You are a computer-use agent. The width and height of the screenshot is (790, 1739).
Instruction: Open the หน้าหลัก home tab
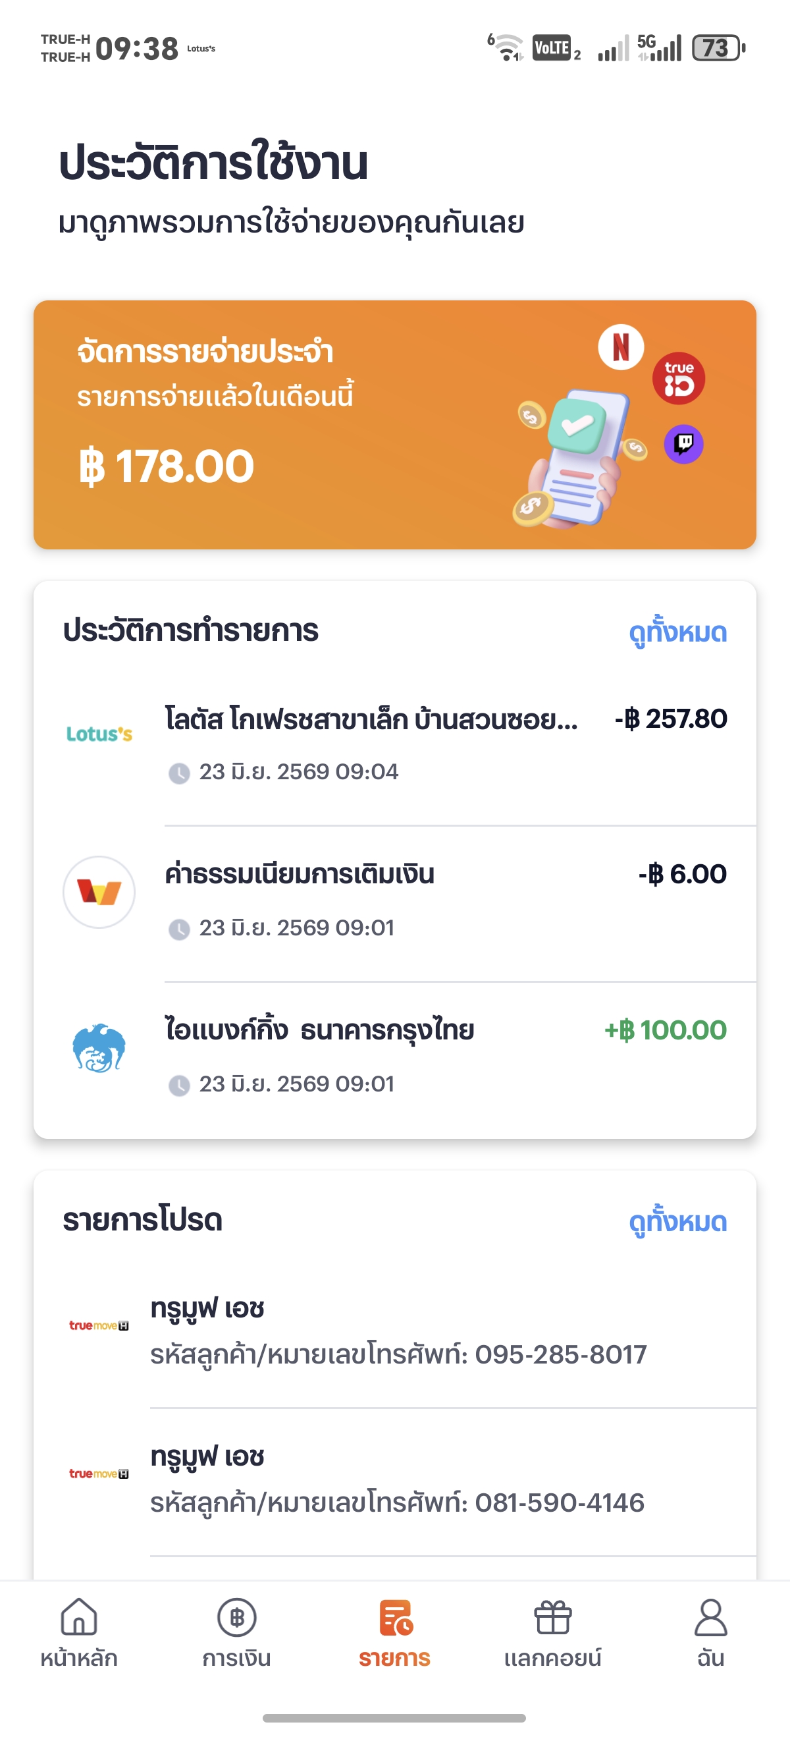click(x=79, y=1632)
